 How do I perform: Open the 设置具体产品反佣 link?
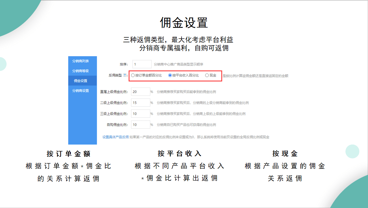click(116, 137)
